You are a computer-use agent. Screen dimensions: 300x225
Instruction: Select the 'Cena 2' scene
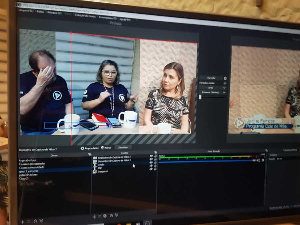23,178
